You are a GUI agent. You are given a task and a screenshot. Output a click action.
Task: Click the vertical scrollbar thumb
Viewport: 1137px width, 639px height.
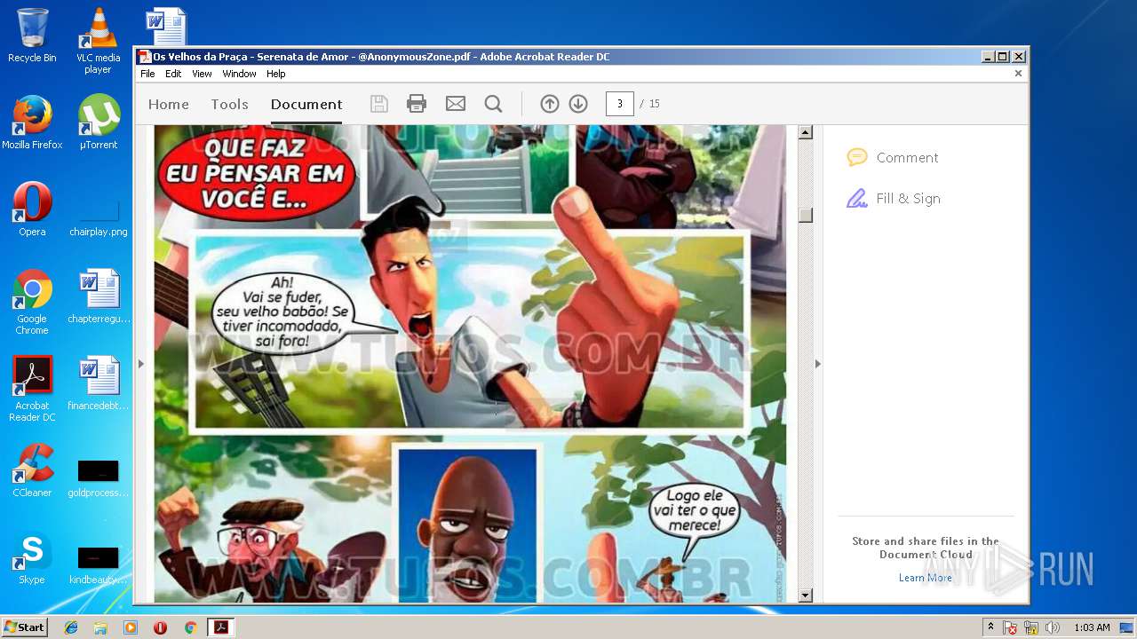pyautogui.click(x=806, y=215)
